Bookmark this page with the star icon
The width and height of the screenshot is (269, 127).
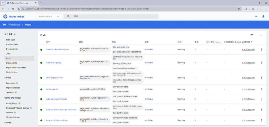[239, 9]
